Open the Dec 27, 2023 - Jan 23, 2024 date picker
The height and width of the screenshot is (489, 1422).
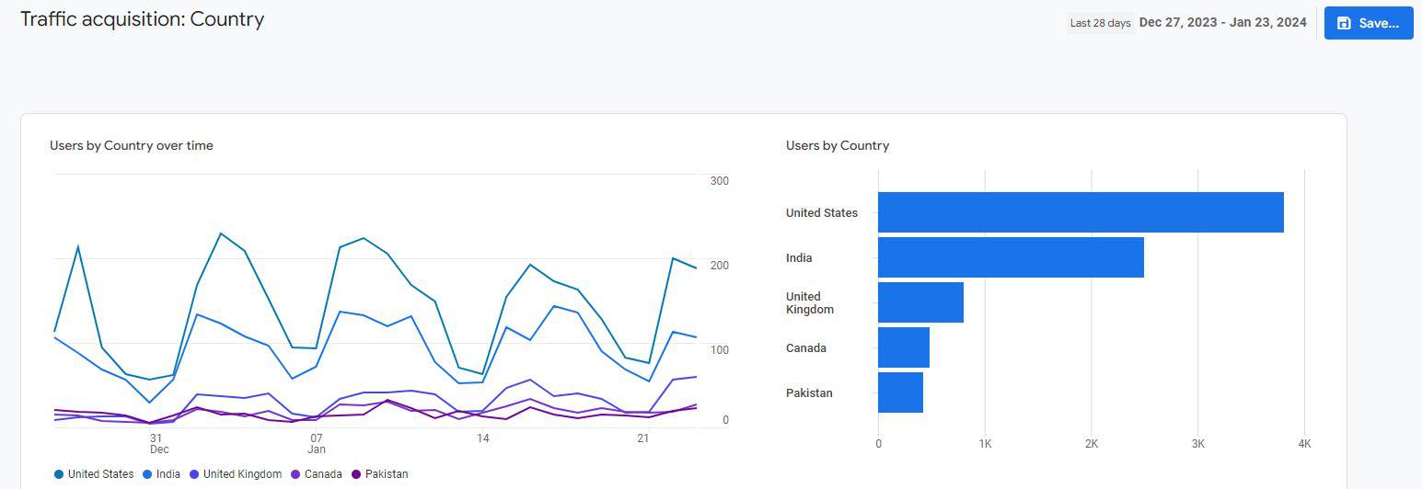point(1222,23)
